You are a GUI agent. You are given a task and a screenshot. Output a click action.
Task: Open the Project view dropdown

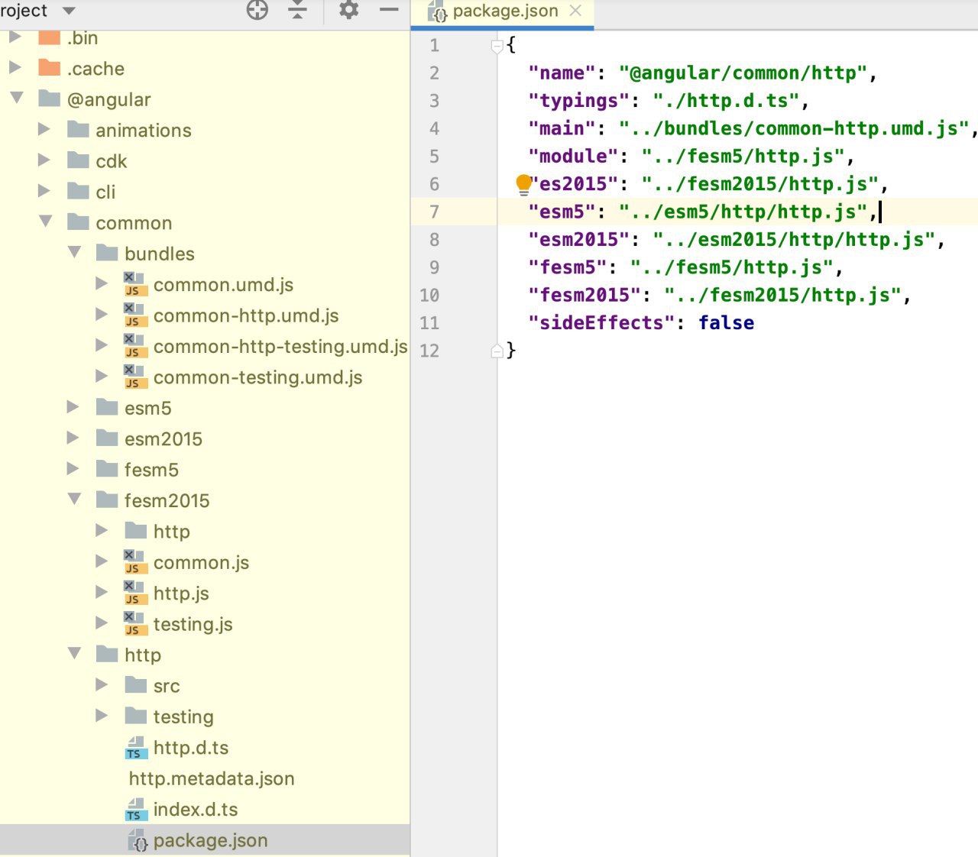69,11
